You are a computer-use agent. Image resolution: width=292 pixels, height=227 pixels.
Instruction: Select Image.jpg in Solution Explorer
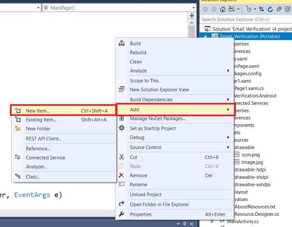(252, 162)
